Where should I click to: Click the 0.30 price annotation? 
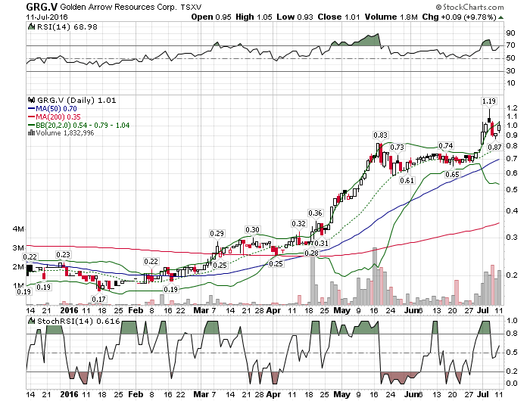click(252, 230)
